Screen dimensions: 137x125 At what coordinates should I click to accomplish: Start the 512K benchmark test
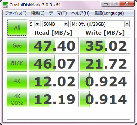[x=17, y=63]
